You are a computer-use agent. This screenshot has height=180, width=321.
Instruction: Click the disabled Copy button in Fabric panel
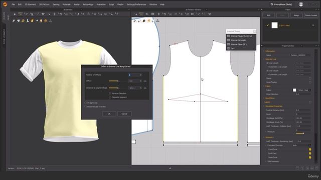click(x=282, y=15)
